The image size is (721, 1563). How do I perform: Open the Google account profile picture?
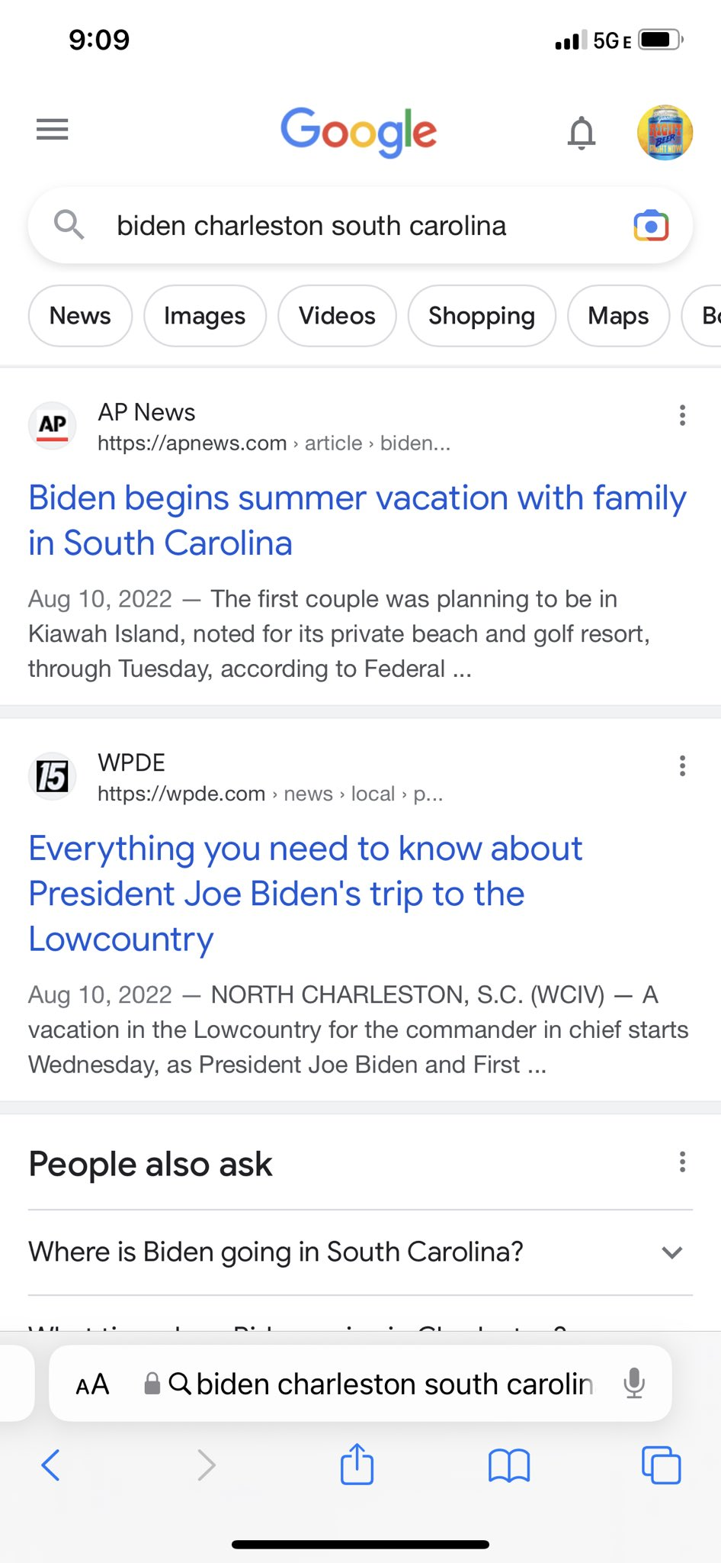[665, 133]
